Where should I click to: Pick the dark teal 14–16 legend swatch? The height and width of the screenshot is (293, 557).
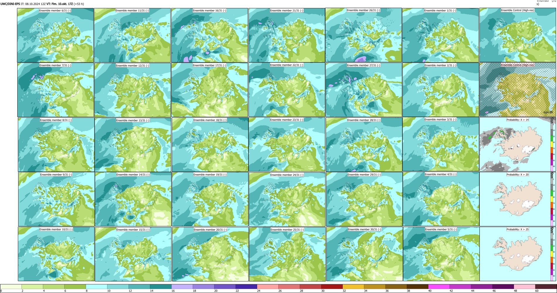click(161, 287)
